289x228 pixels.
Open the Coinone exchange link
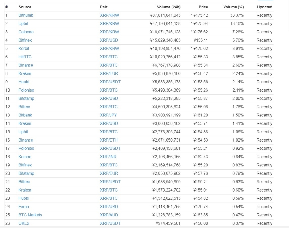[26, 32]
